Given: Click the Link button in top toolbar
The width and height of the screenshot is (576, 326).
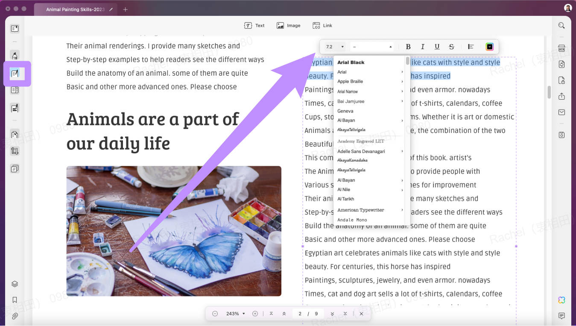Looking at the screenshot, I should (322, 26).
